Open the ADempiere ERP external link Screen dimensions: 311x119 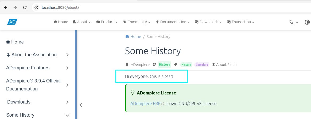145,104
